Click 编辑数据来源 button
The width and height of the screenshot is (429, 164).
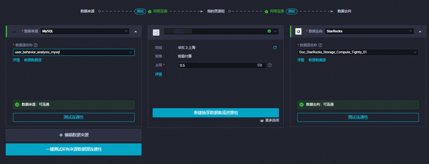[x=74, y=135]
